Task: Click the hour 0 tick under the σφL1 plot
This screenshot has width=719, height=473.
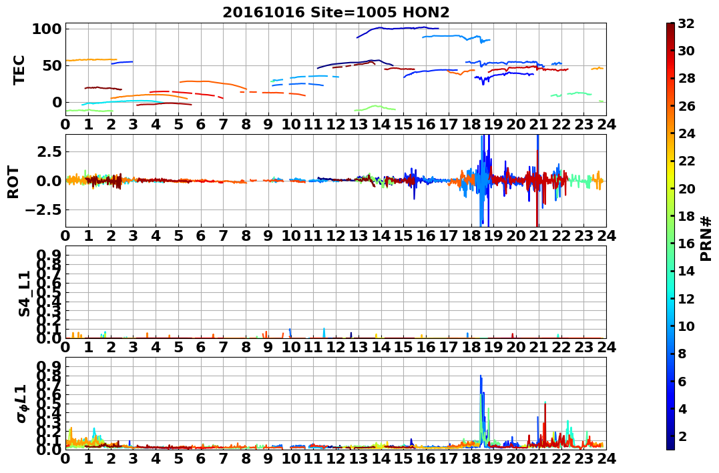Action: click(65, 458)
